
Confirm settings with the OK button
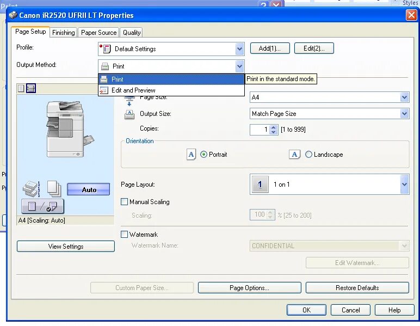306,310
